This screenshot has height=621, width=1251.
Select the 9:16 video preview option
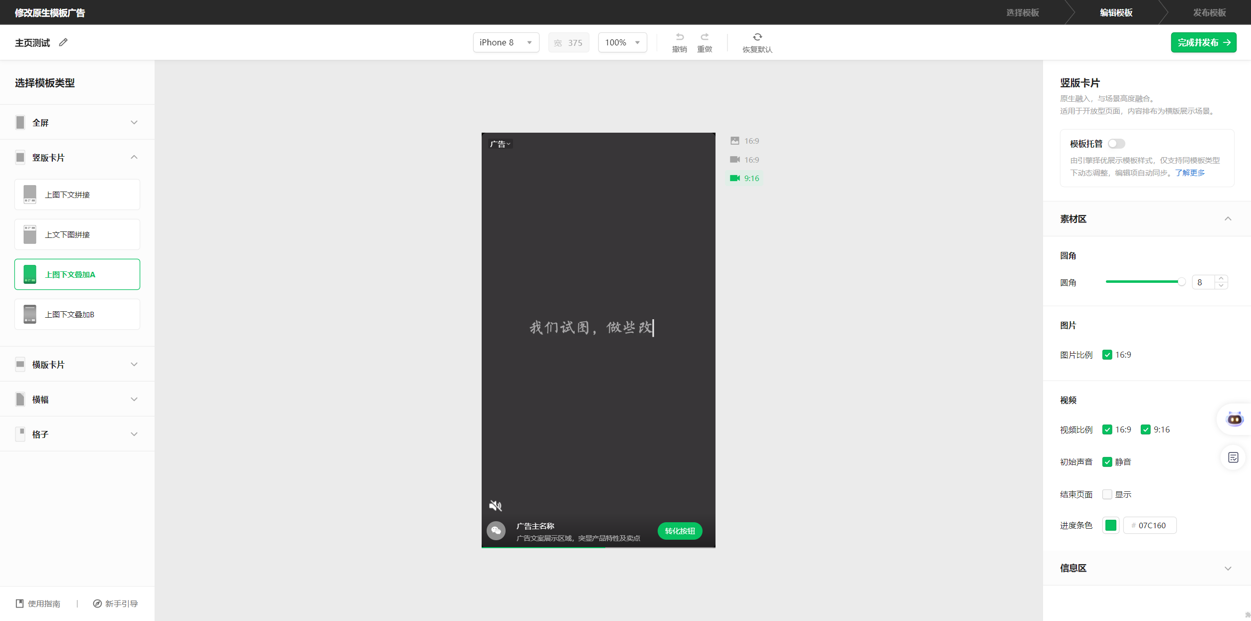(744, 178)
